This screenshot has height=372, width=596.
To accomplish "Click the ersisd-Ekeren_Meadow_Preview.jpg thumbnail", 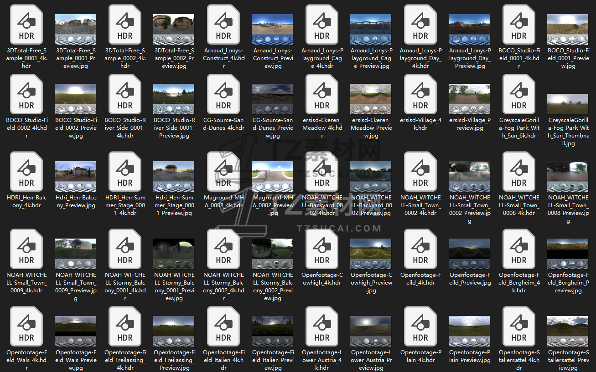I will pos(371,99).
